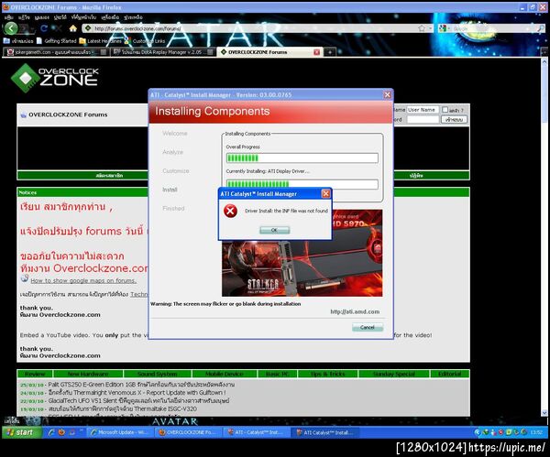
Task: Go to the Home page via house icon
Action: (x=73, y=28)
